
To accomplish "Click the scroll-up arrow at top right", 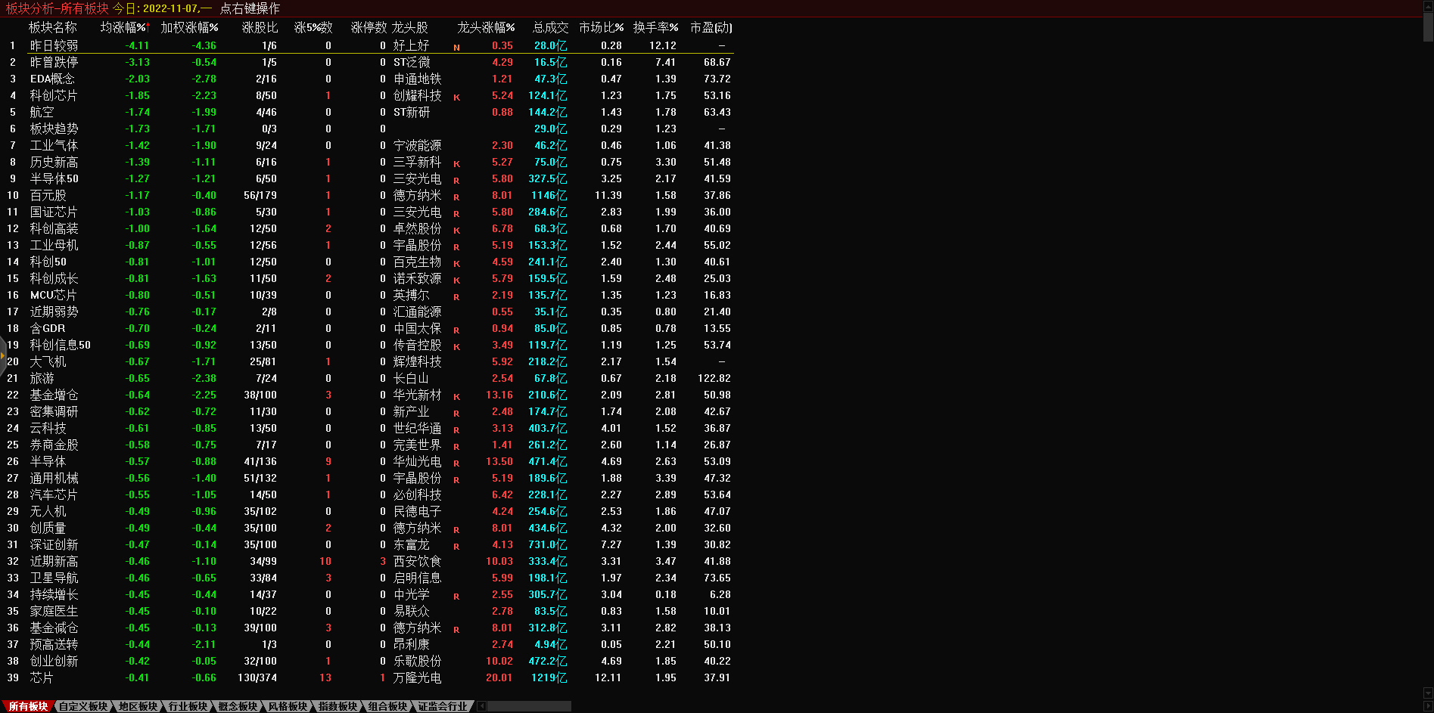I will pos(1428,5).
